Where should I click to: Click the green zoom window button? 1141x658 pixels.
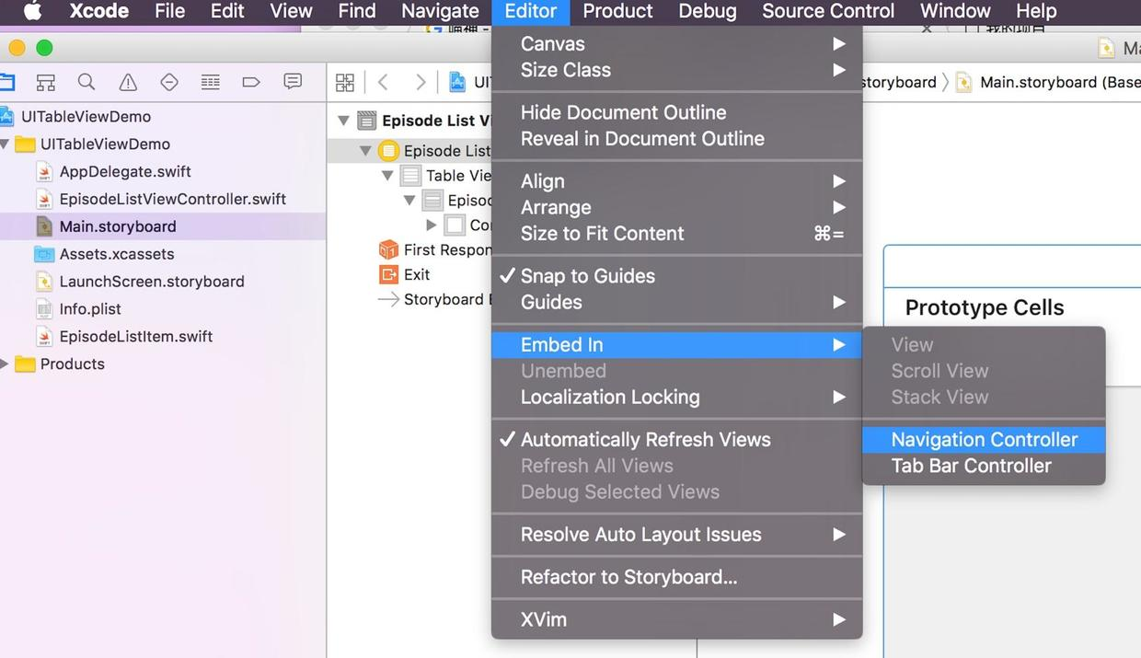pyautogui.click(x=44, y=48)
